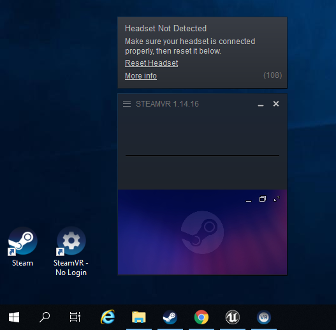
Task: Switch to the Steam taskbar app
Action: tap(170, 317)
